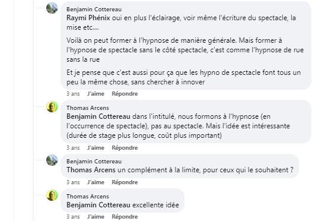Open Thomas Arcens author name above intitulé comment
331x221 pixels.
88,108
